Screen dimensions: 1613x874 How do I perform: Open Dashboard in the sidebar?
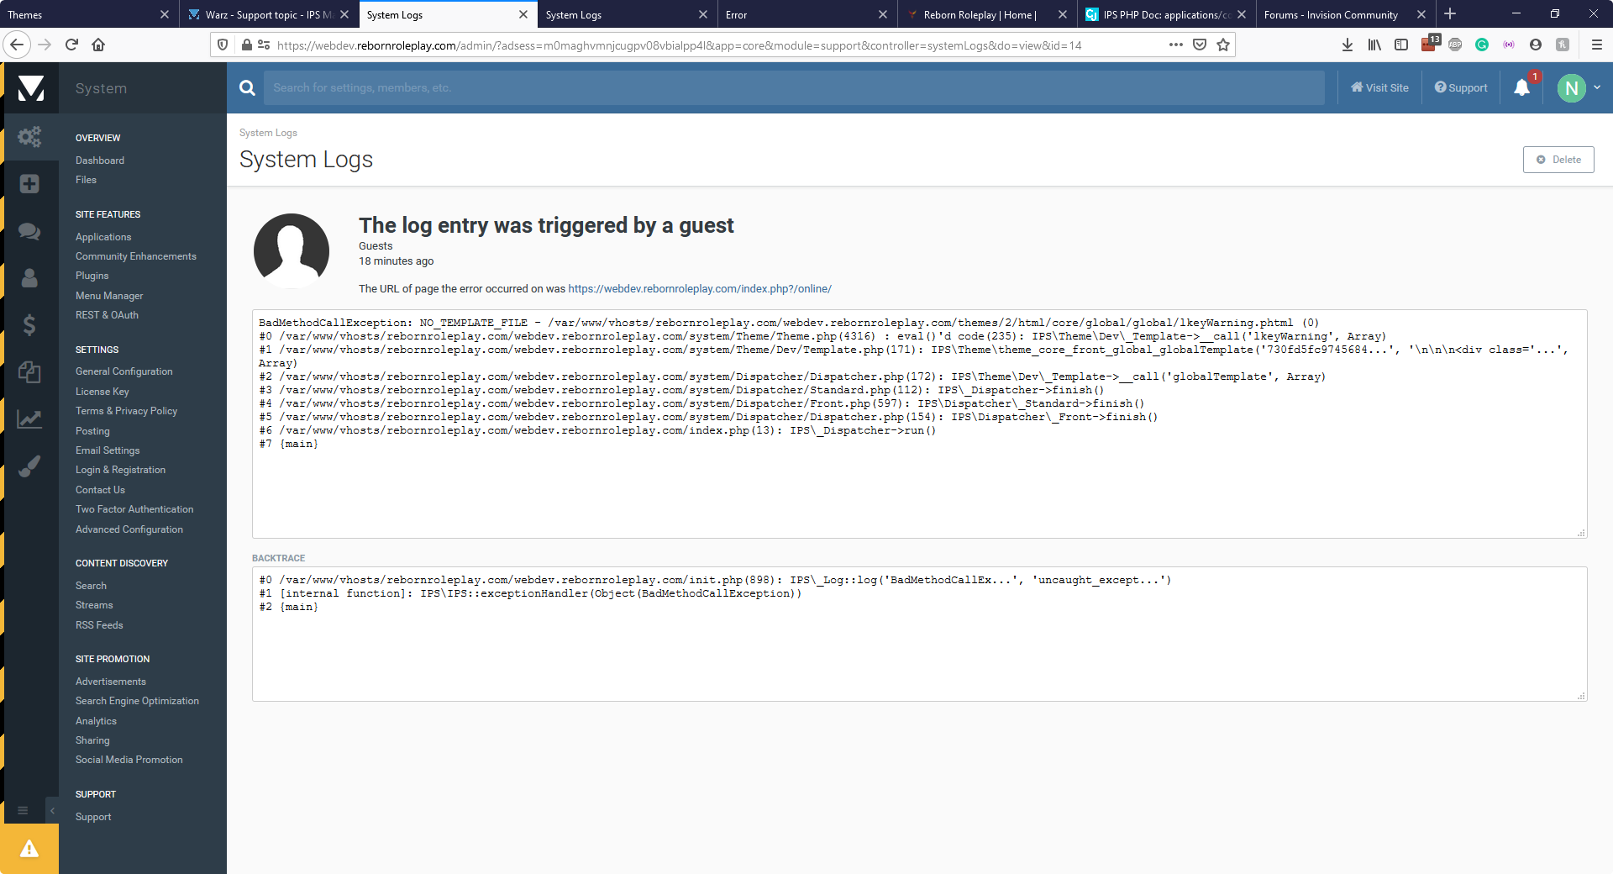pyautogui.click(x=100, y=161)
